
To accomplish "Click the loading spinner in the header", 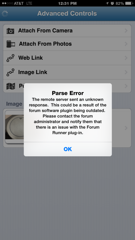I will click(x=5, y=13).
